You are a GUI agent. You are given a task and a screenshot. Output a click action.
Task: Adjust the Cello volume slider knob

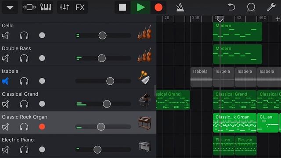coord(102,36)
